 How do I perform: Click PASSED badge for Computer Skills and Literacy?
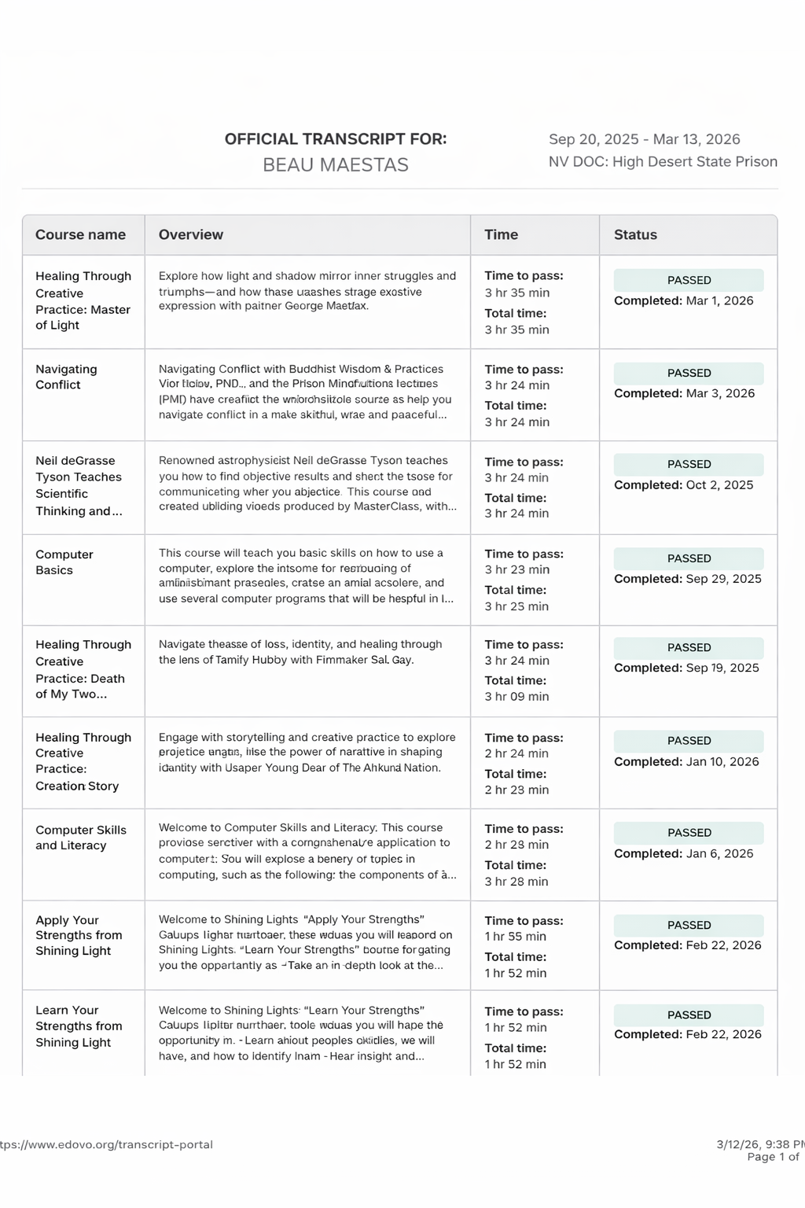tap(689, 832)
